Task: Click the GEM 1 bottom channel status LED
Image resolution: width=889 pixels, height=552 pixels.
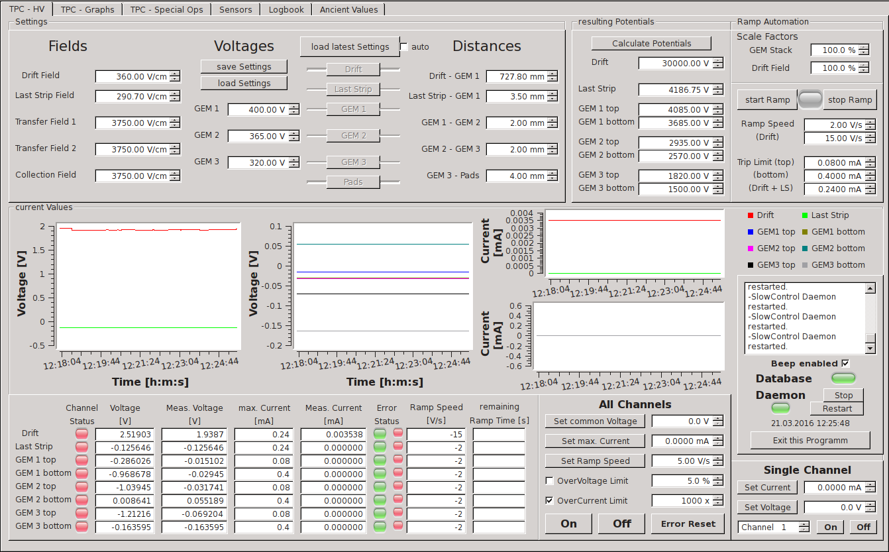Action: point(81,473)
